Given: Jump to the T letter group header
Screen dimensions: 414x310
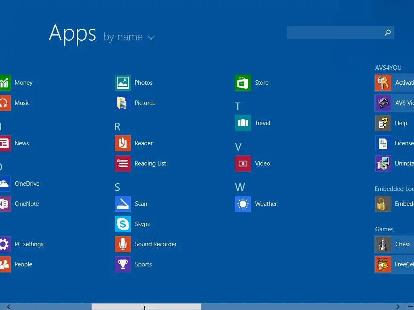Looking at the screenshot, I should pyautogui.click(x=238, y=107).
